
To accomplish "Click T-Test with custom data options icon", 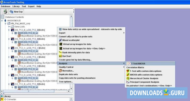I will click(x=128, y=71).
